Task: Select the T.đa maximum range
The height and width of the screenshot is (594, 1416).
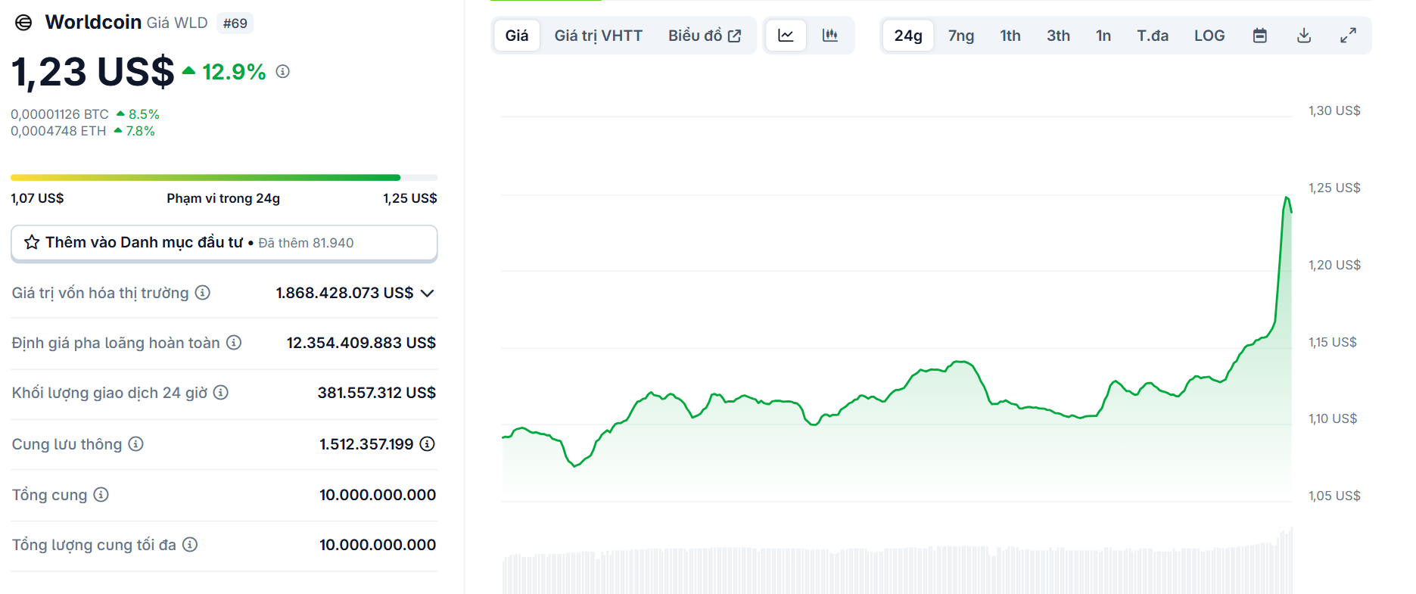Action: (x=1153, y=36)
